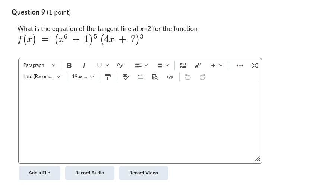
Task: Click inside the answer text area
Action: [140, 123]
